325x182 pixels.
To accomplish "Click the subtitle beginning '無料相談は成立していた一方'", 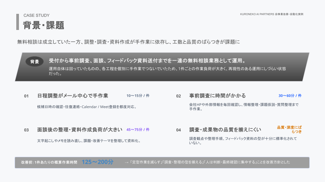I will [x=129, y=42].
